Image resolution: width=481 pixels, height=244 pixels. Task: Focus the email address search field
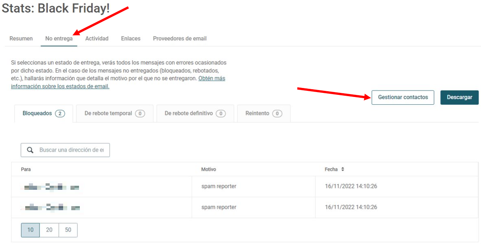[65, 150]
